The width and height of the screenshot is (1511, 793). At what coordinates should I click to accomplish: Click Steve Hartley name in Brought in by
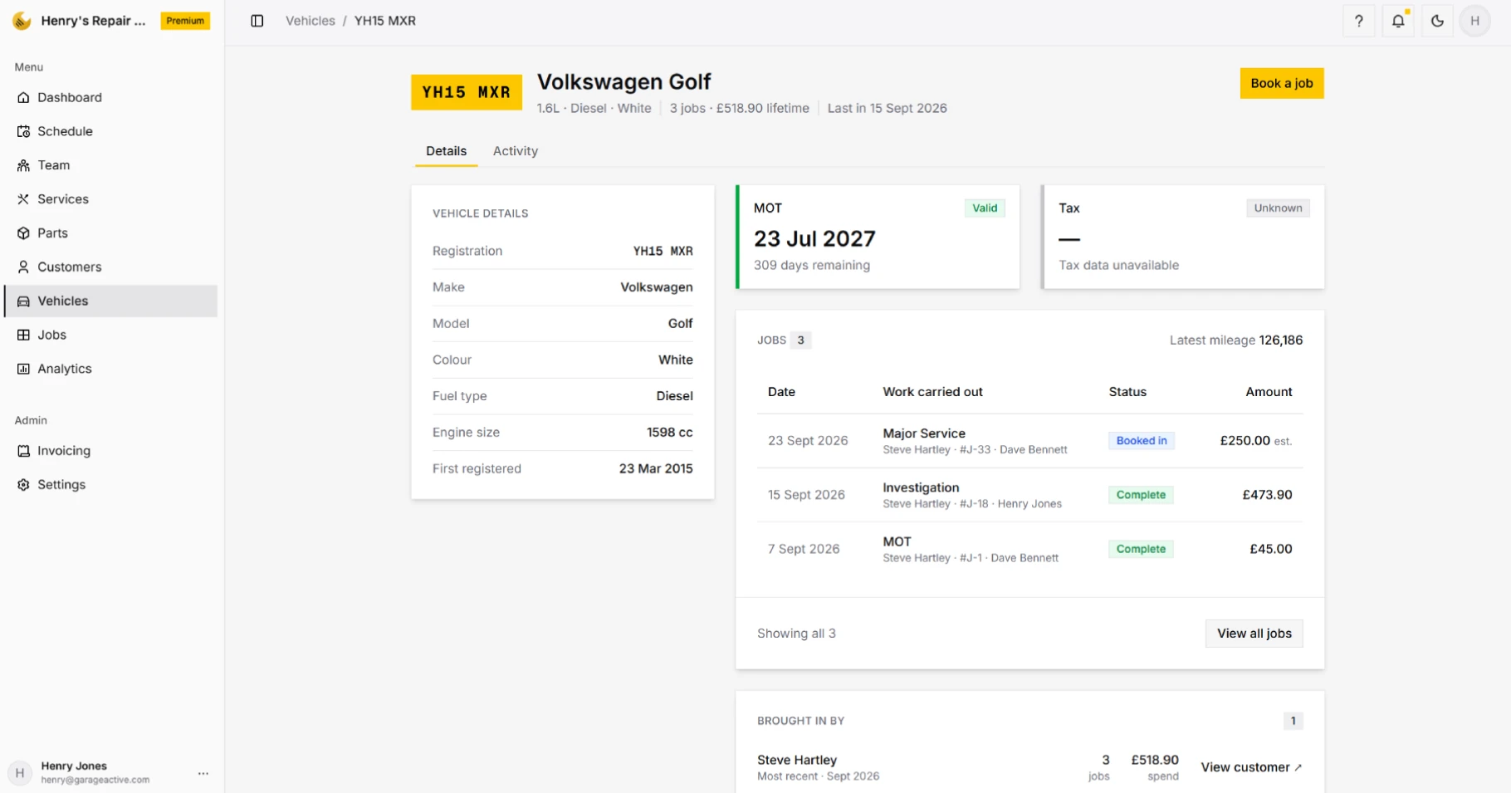pyautogui.click(x=797, y=760)
